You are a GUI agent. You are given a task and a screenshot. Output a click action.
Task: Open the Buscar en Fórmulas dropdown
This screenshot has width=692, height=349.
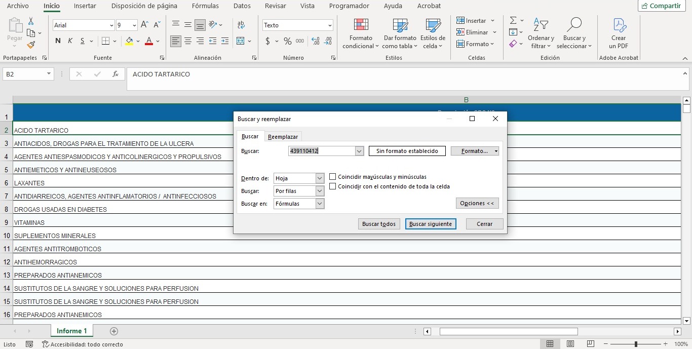pos(319,204)
